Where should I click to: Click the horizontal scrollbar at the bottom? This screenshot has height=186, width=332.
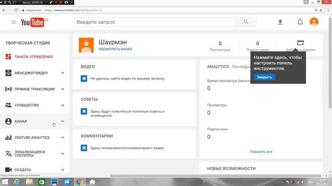click(x=215, y=176)
